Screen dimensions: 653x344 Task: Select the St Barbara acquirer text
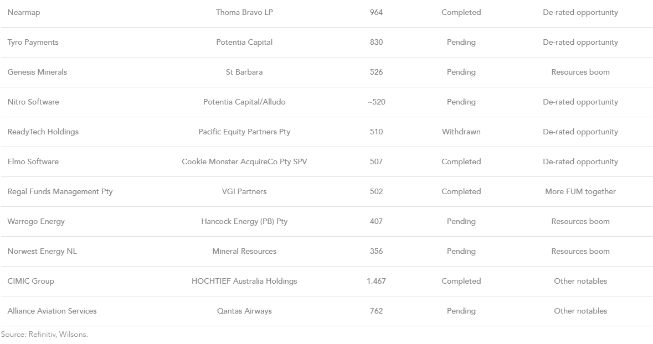point(244,72)
